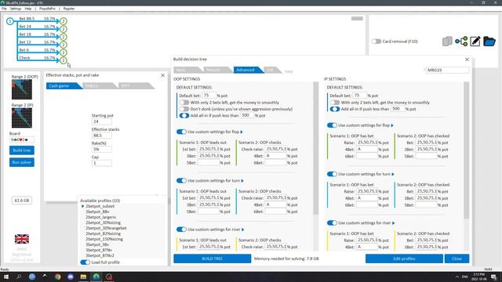This screenshot has width=502, height=282.
Task: Open the Range 2 (IP) grid thumbnail
Action: [22, 117]
